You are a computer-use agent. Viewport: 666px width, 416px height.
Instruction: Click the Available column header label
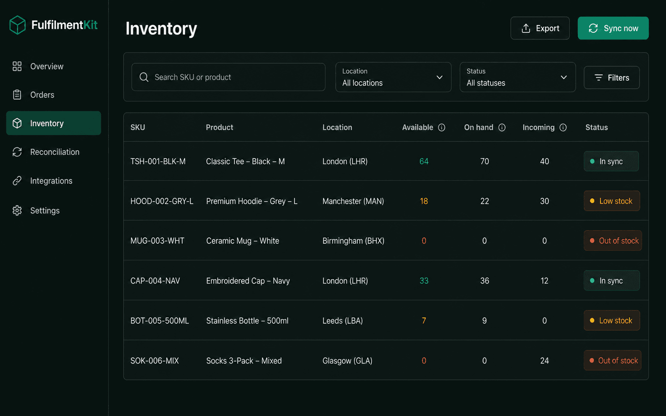point(417,127)
